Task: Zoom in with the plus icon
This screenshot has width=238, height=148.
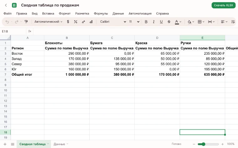Action: click(223, 144)
